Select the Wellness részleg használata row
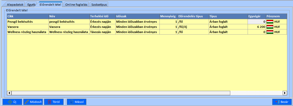This screenshot has width=293, height=106. click(x=27, y=32)
